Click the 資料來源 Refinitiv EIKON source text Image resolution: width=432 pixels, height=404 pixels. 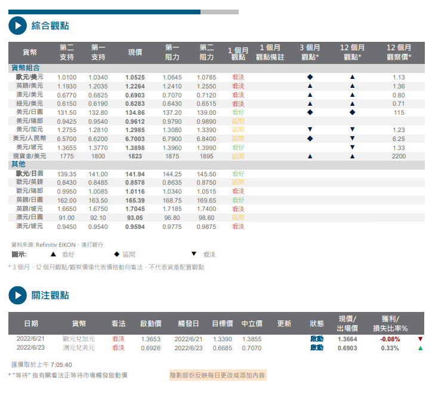57,244
